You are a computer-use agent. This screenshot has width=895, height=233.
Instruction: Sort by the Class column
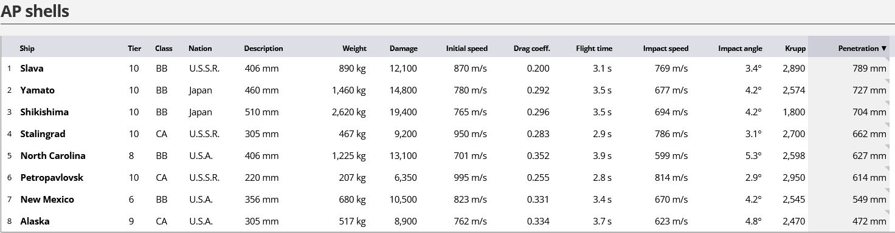[164, 49]
